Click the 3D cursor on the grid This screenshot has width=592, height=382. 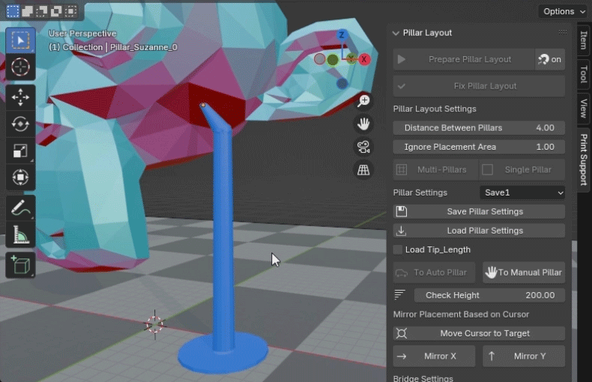155,324
